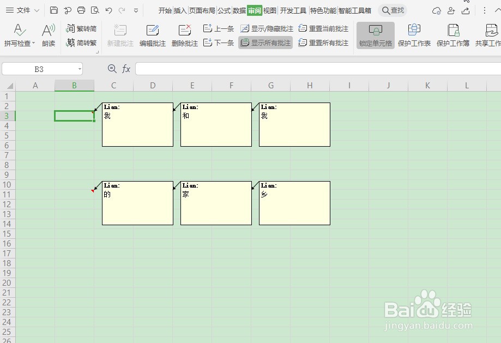This screenshot has height=343, width=501.
Task: Select column J header
Action: tap(388, 86)
